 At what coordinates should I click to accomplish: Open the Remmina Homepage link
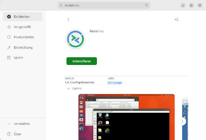(115, 82)
